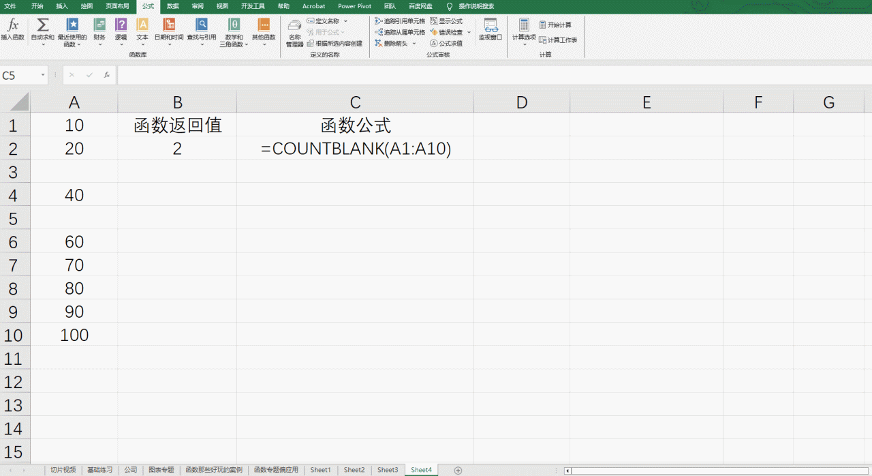Switch to the Data (数据) ribbon tab
The height and width of the screenshot is (476, 872).
click(x=173, y=6)
